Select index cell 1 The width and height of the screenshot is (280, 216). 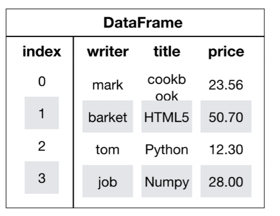pyautogui.click(x=42, y=113)
